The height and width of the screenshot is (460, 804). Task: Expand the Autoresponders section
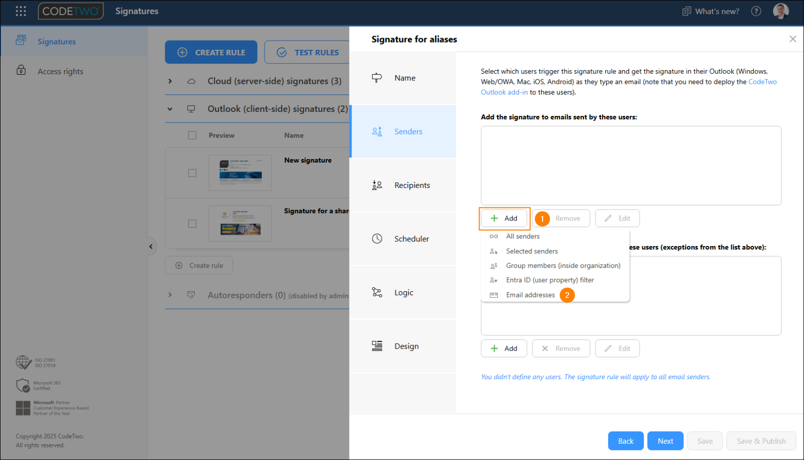pos(170,295)
